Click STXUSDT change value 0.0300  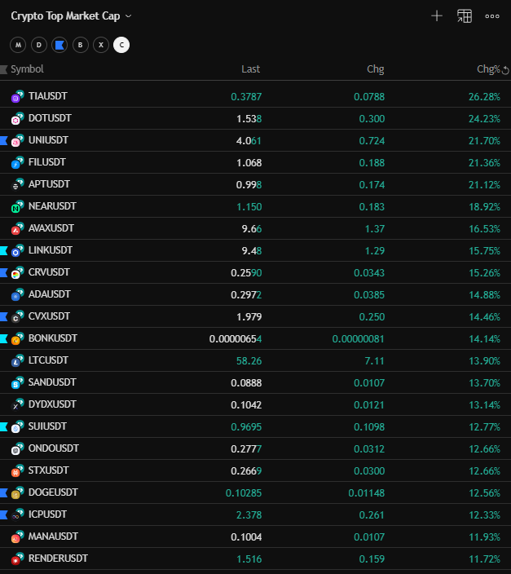click(369, 471)
